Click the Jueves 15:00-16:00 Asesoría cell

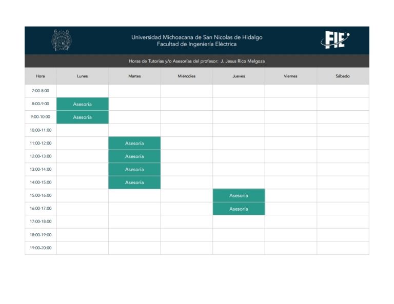pos(239,195)
